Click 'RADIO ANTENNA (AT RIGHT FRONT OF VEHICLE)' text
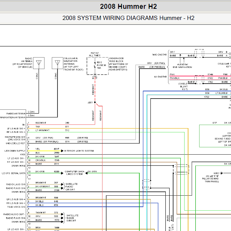This screenshot has width=231, height=231. pyautogui.click(x=22, y=63)
